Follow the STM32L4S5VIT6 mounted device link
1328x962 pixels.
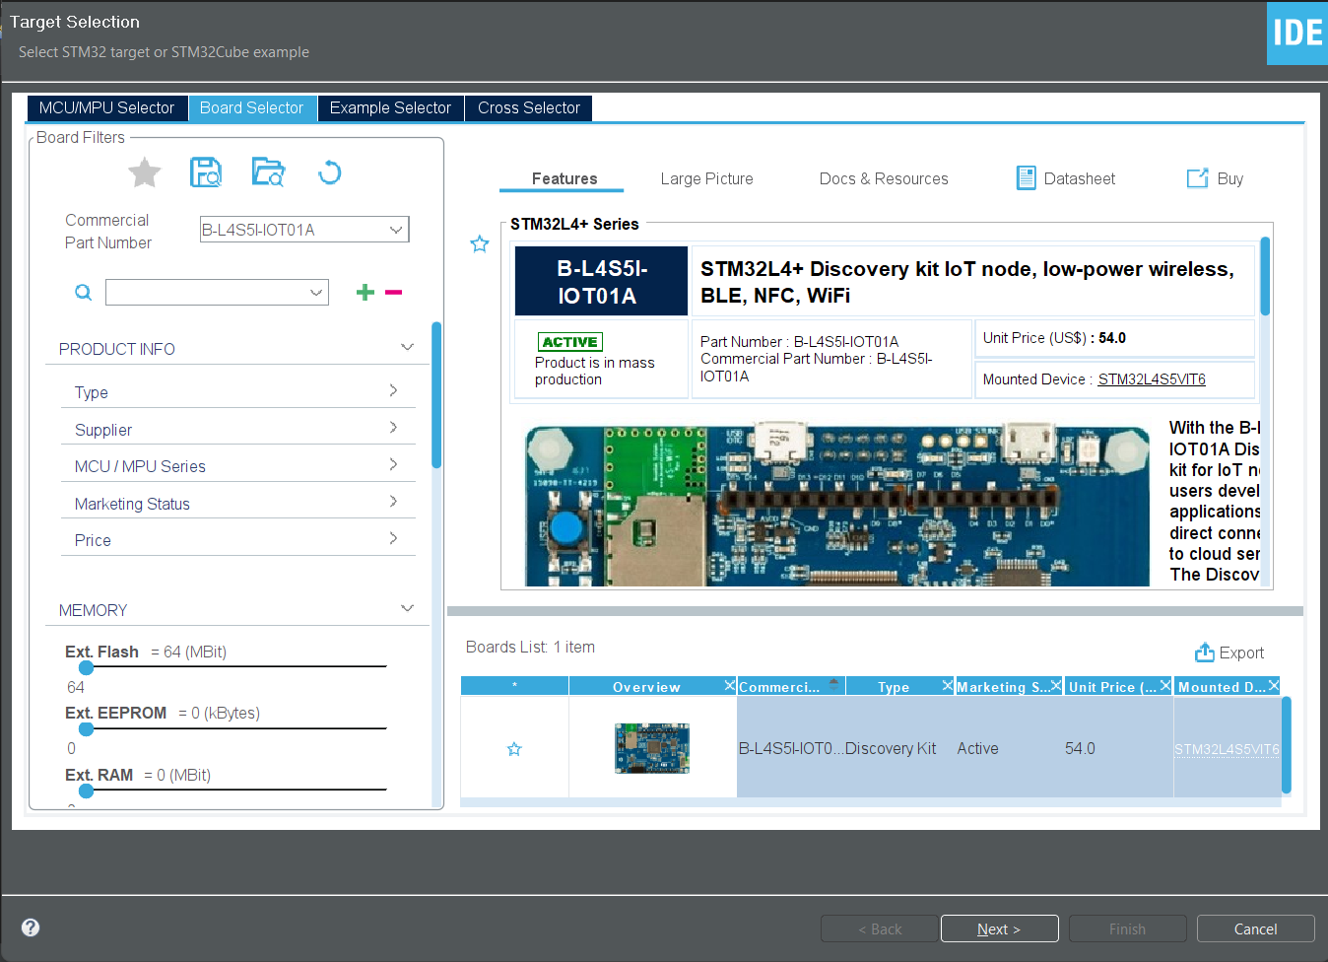click(x=1151, y=378)
